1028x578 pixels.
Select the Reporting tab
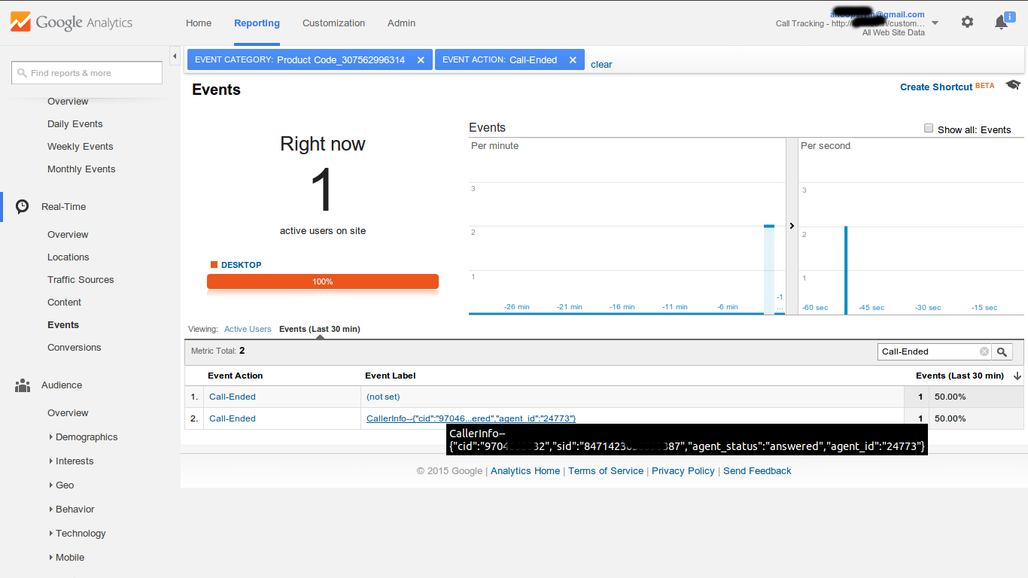[257, 23]
